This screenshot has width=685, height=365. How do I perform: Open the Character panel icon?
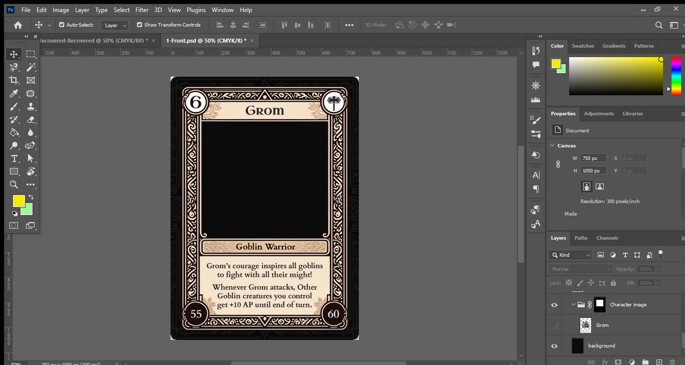(x=536, y=175)
